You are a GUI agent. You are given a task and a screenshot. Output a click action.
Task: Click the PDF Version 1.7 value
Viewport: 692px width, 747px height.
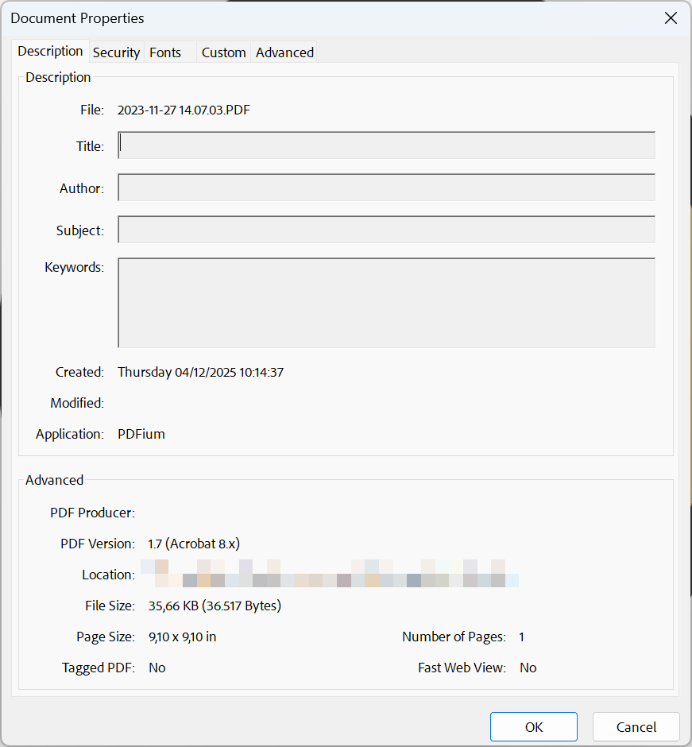(194, 544)
